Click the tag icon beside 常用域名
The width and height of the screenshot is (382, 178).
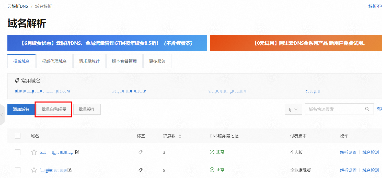click(x=17, y=81)
